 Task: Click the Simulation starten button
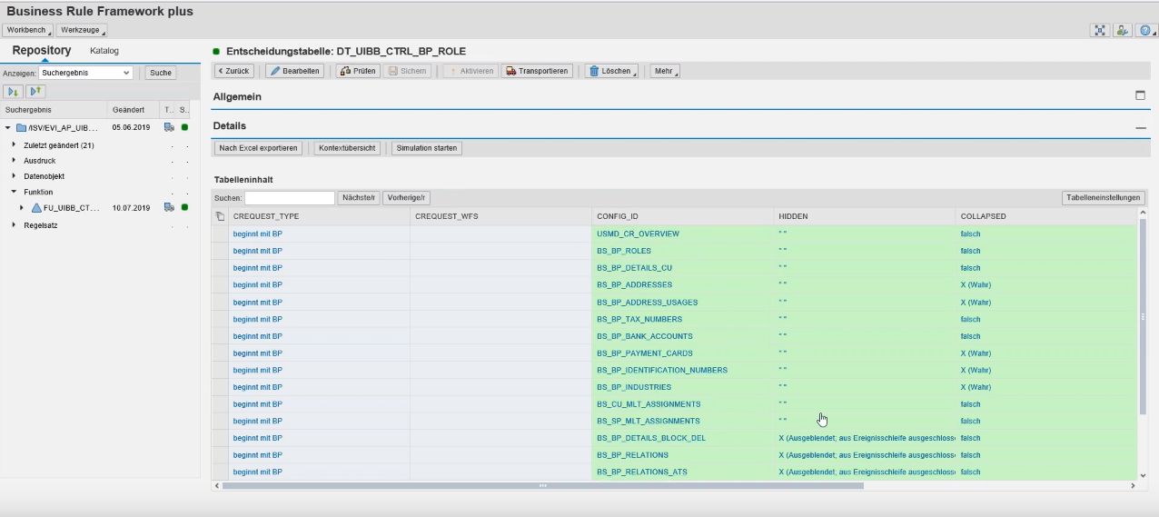[427, 148]
